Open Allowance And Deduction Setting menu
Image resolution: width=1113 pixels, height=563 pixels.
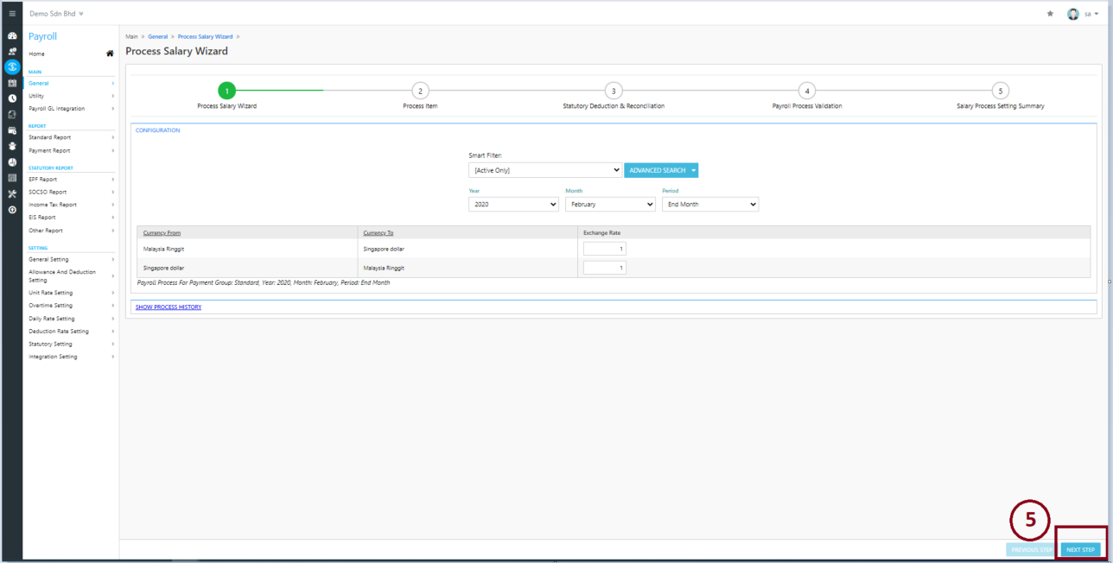click(71, 276)
